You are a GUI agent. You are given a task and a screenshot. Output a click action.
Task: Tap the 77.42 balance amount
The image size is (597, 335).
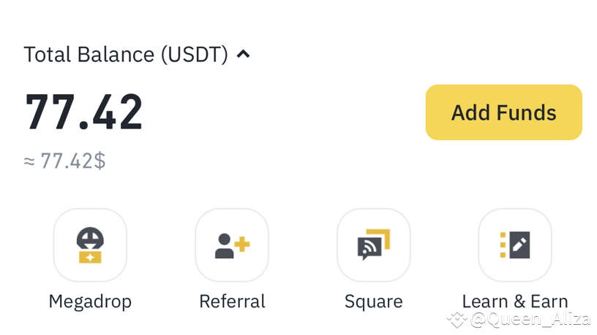[83, 112]
